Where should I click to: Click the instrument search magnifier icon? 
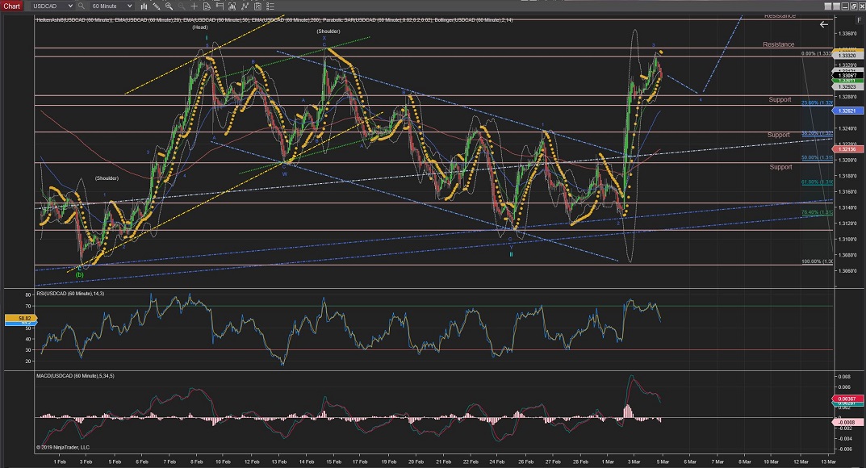(82, 6)
